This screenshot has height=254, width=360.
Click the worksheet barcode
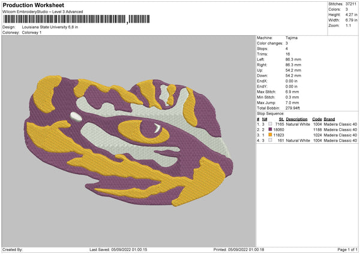pyautogui.click(x=76, y=19)
